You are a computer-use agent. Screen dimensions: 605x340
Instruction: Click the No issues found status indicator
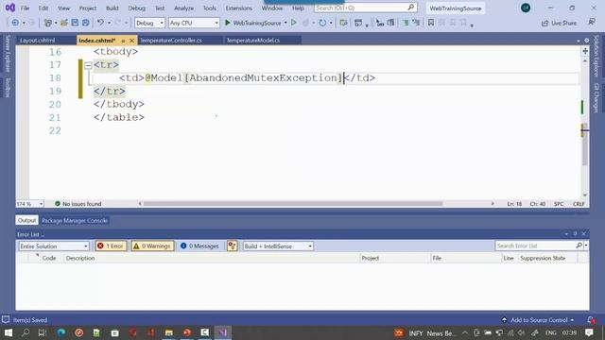click(x=78, y=204)
